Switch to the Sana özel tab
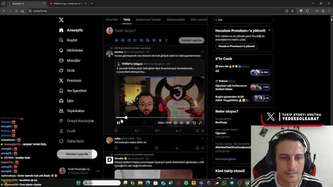 112,19
